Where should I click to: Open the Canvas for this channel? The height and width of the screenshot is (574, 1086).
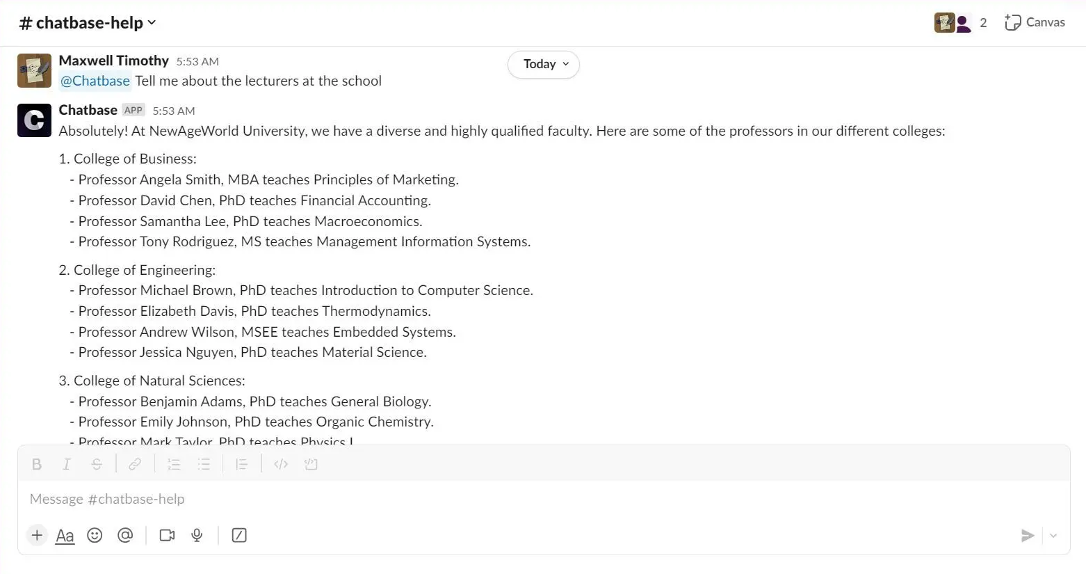(x=1035, y=22)
